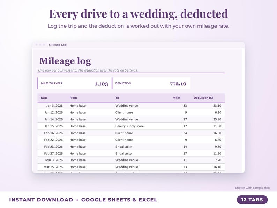This screenshot has height=208, width=277.
Task: Click 'Client home' in the Feb 22 row
Action: (124, 140)
